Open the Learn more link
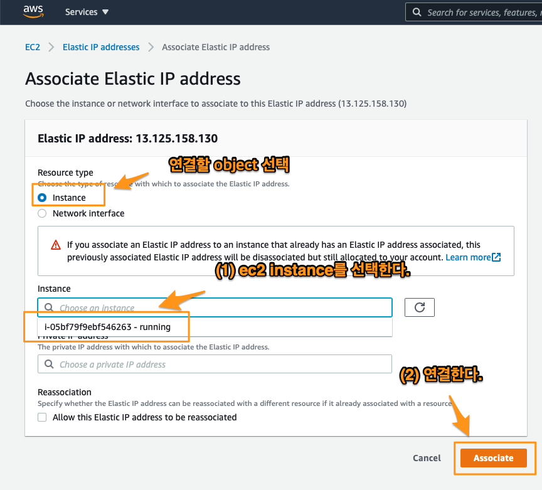Screen dimensions: 542x490 coord(468,257)
